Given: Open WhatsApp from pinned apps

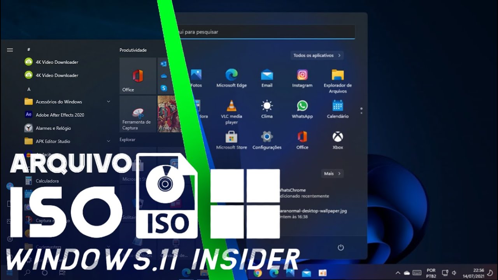Looking at the screenshot, I should 302,109.
